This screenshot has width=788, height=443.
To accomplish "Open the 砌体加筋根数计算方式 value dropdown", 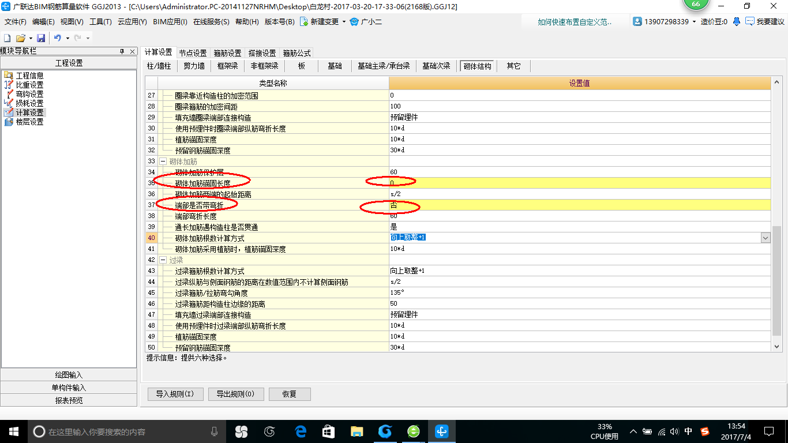I will point(766,238).
